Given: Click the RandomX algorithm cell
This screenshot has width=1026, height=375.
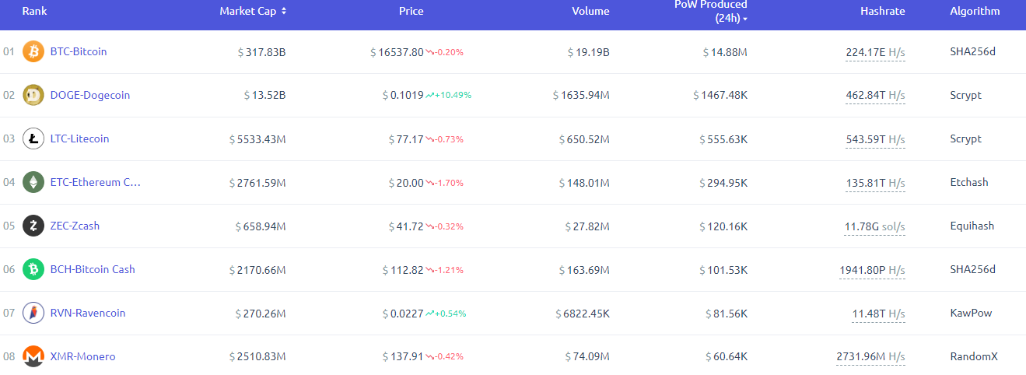Looking at the screenshot, I should pos(974,357).
